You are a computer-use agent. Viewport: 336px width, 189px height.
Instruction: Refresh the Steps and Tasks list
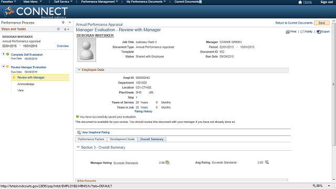click(x=58, y=29)
